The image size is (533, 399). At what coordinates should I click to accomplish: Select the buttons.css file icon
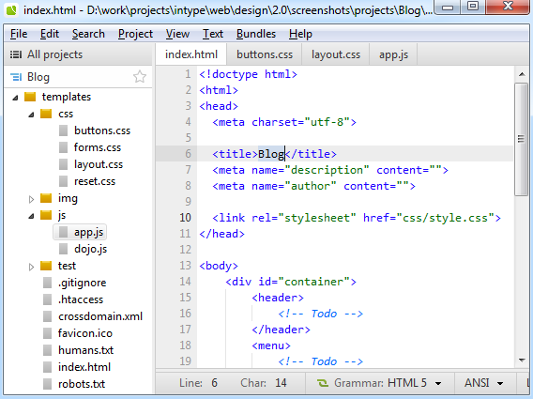coord(63,130)
